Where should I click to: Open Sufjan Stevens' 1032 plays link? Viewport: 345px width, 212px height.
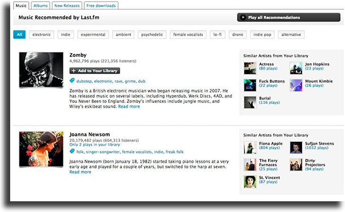(317, 148)
